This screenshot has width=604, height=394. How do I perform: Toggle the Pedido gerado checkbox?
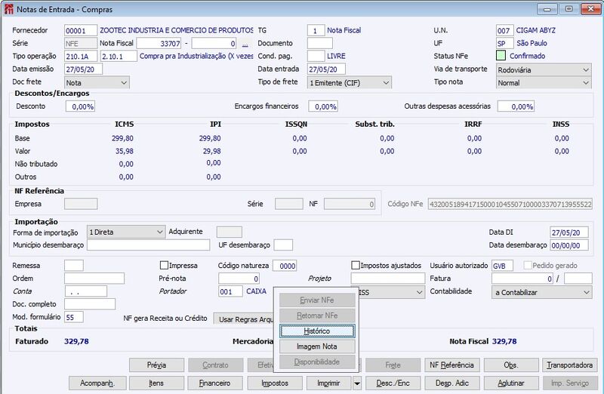click(x=528, y=266)
